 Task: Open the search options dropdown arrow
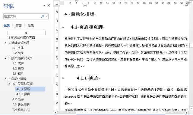47,16
